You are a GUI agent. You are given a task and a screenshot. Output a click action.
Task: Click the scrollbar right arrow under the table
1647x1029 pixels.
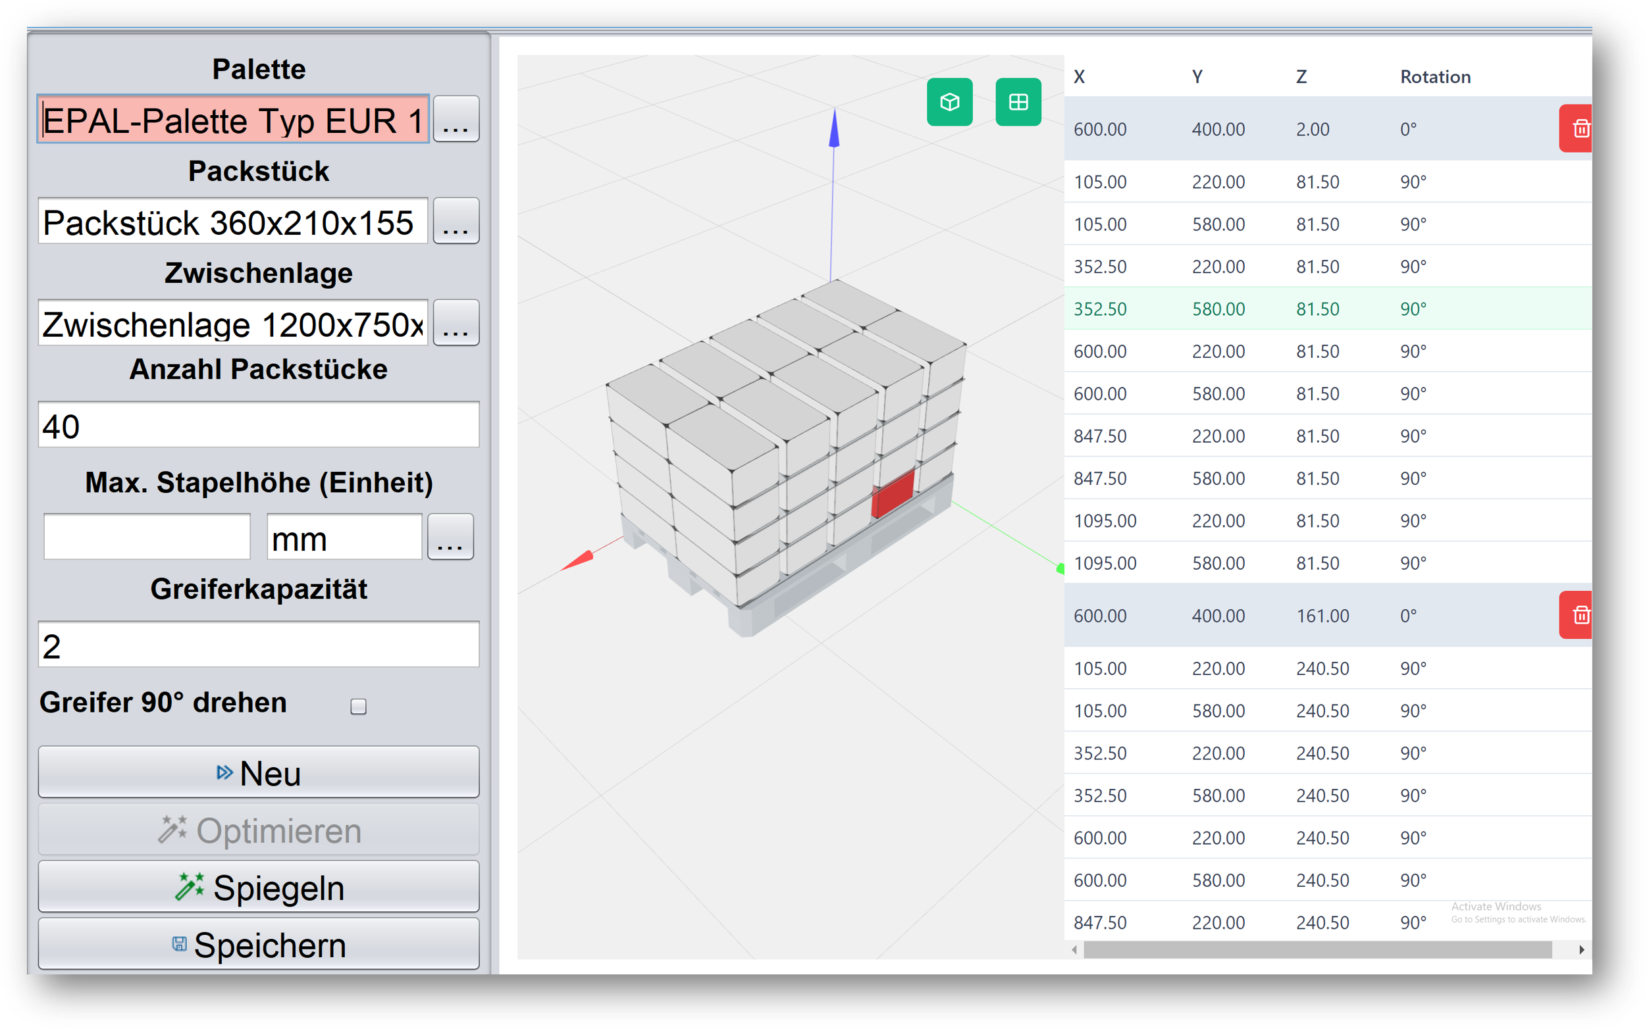point(1581,950)
